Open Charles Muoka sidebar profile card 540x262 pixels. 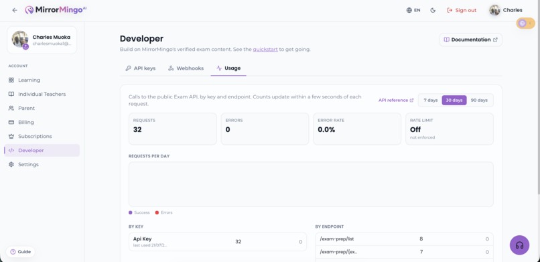coord(42,40)
